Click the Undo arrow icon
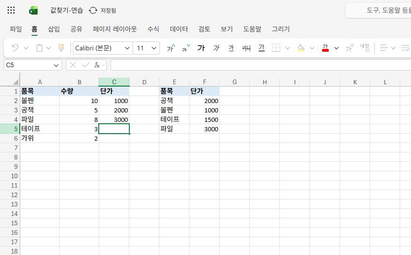The image size is (411, 255). tap(15, 48)
